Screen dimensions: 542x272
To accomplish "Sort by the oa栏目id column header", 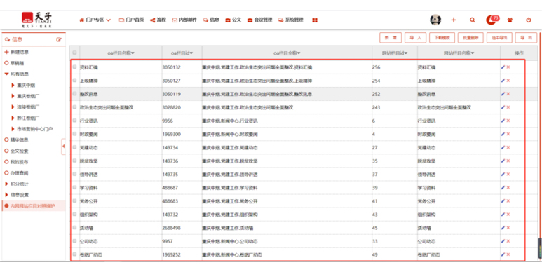I will (x=182, y=53).
